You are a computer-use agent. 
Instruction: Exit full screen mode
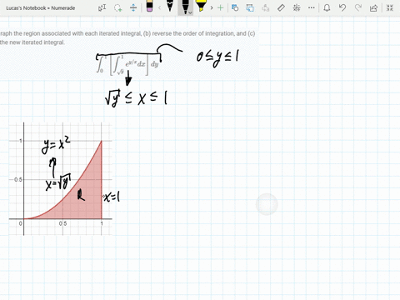(x=390, y=7)
